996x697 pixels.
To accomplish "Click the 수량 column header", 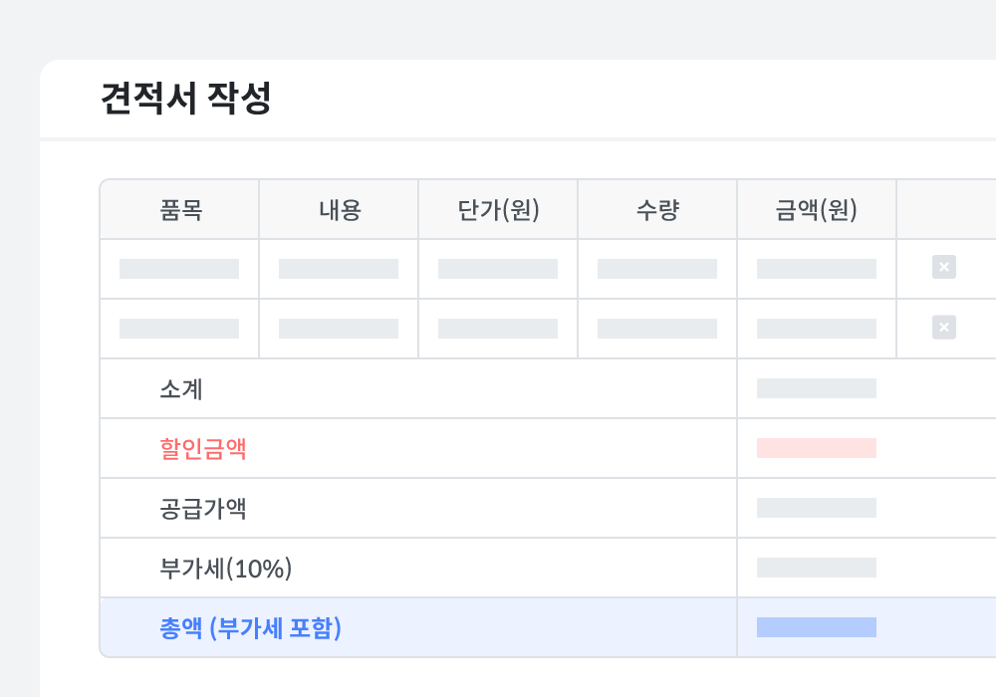I will coord(657,210).
